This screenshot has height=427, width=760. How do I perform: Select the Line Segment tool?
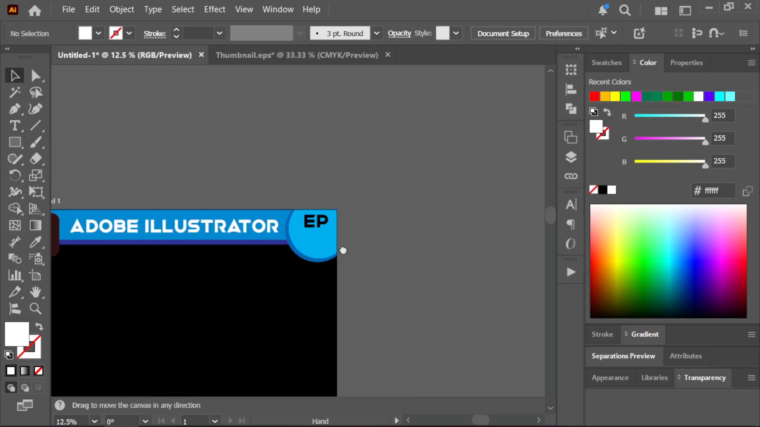(36, 125)
